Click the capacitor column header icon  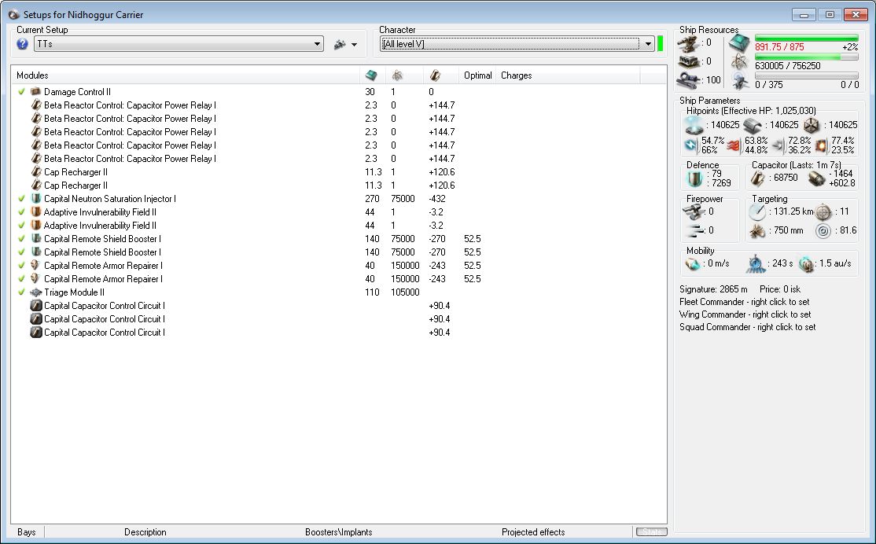(x=435, y=75)
